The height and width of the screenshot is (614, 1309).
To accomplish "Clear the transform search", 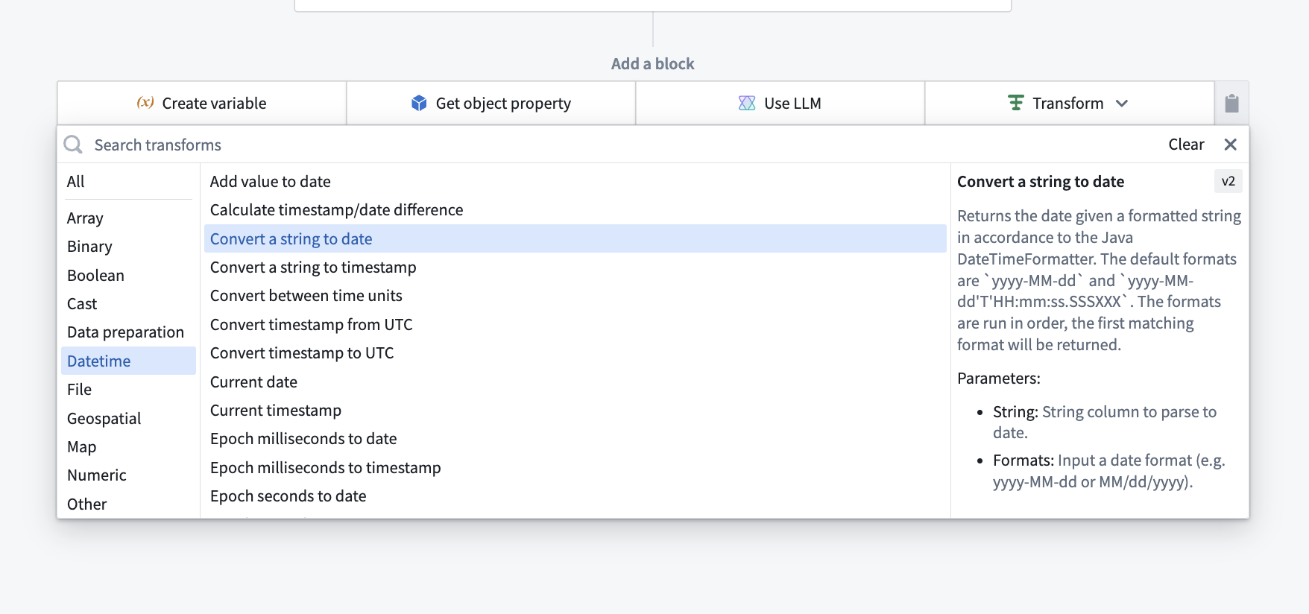I will pos(1186,145).
